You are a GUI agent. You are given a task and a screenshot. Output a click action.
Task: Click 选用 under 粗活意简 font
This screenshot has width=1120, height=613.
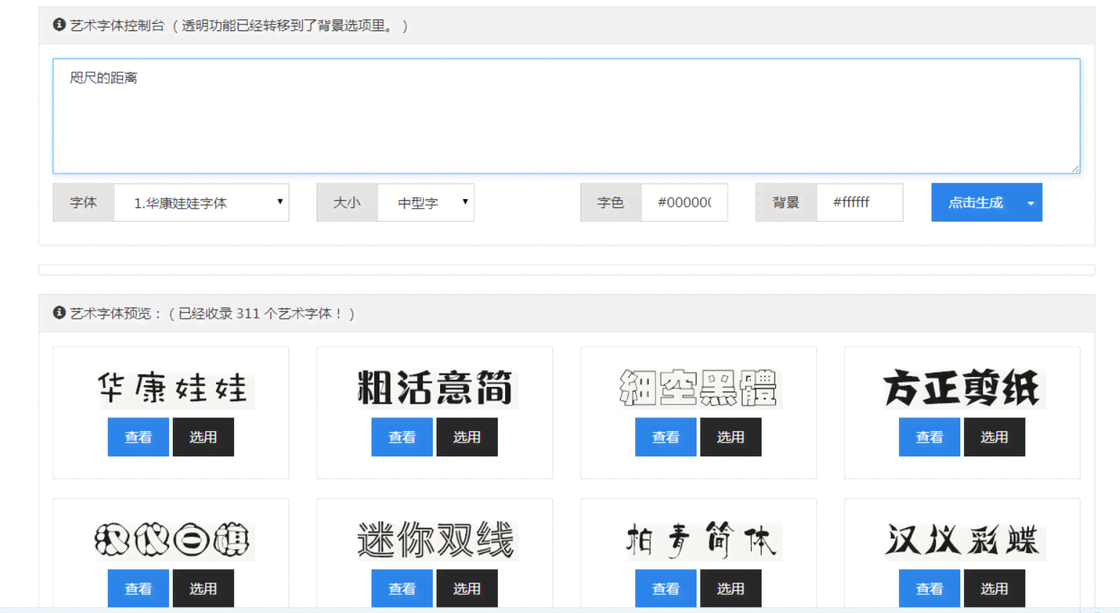point(467,437)
